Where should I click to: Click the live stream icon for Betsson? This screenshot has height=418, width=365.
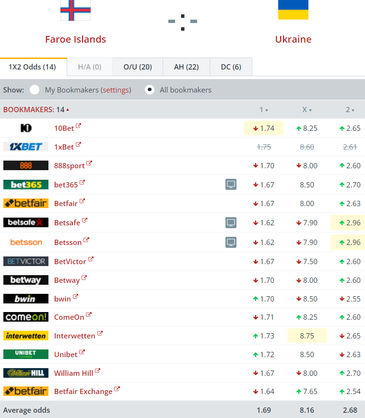231,242
